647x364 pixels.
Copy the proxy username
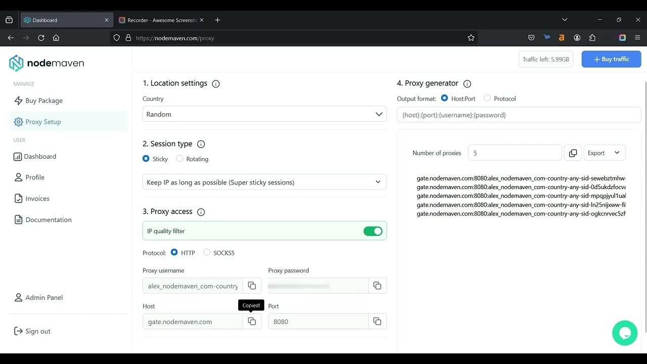coord(252,286)
